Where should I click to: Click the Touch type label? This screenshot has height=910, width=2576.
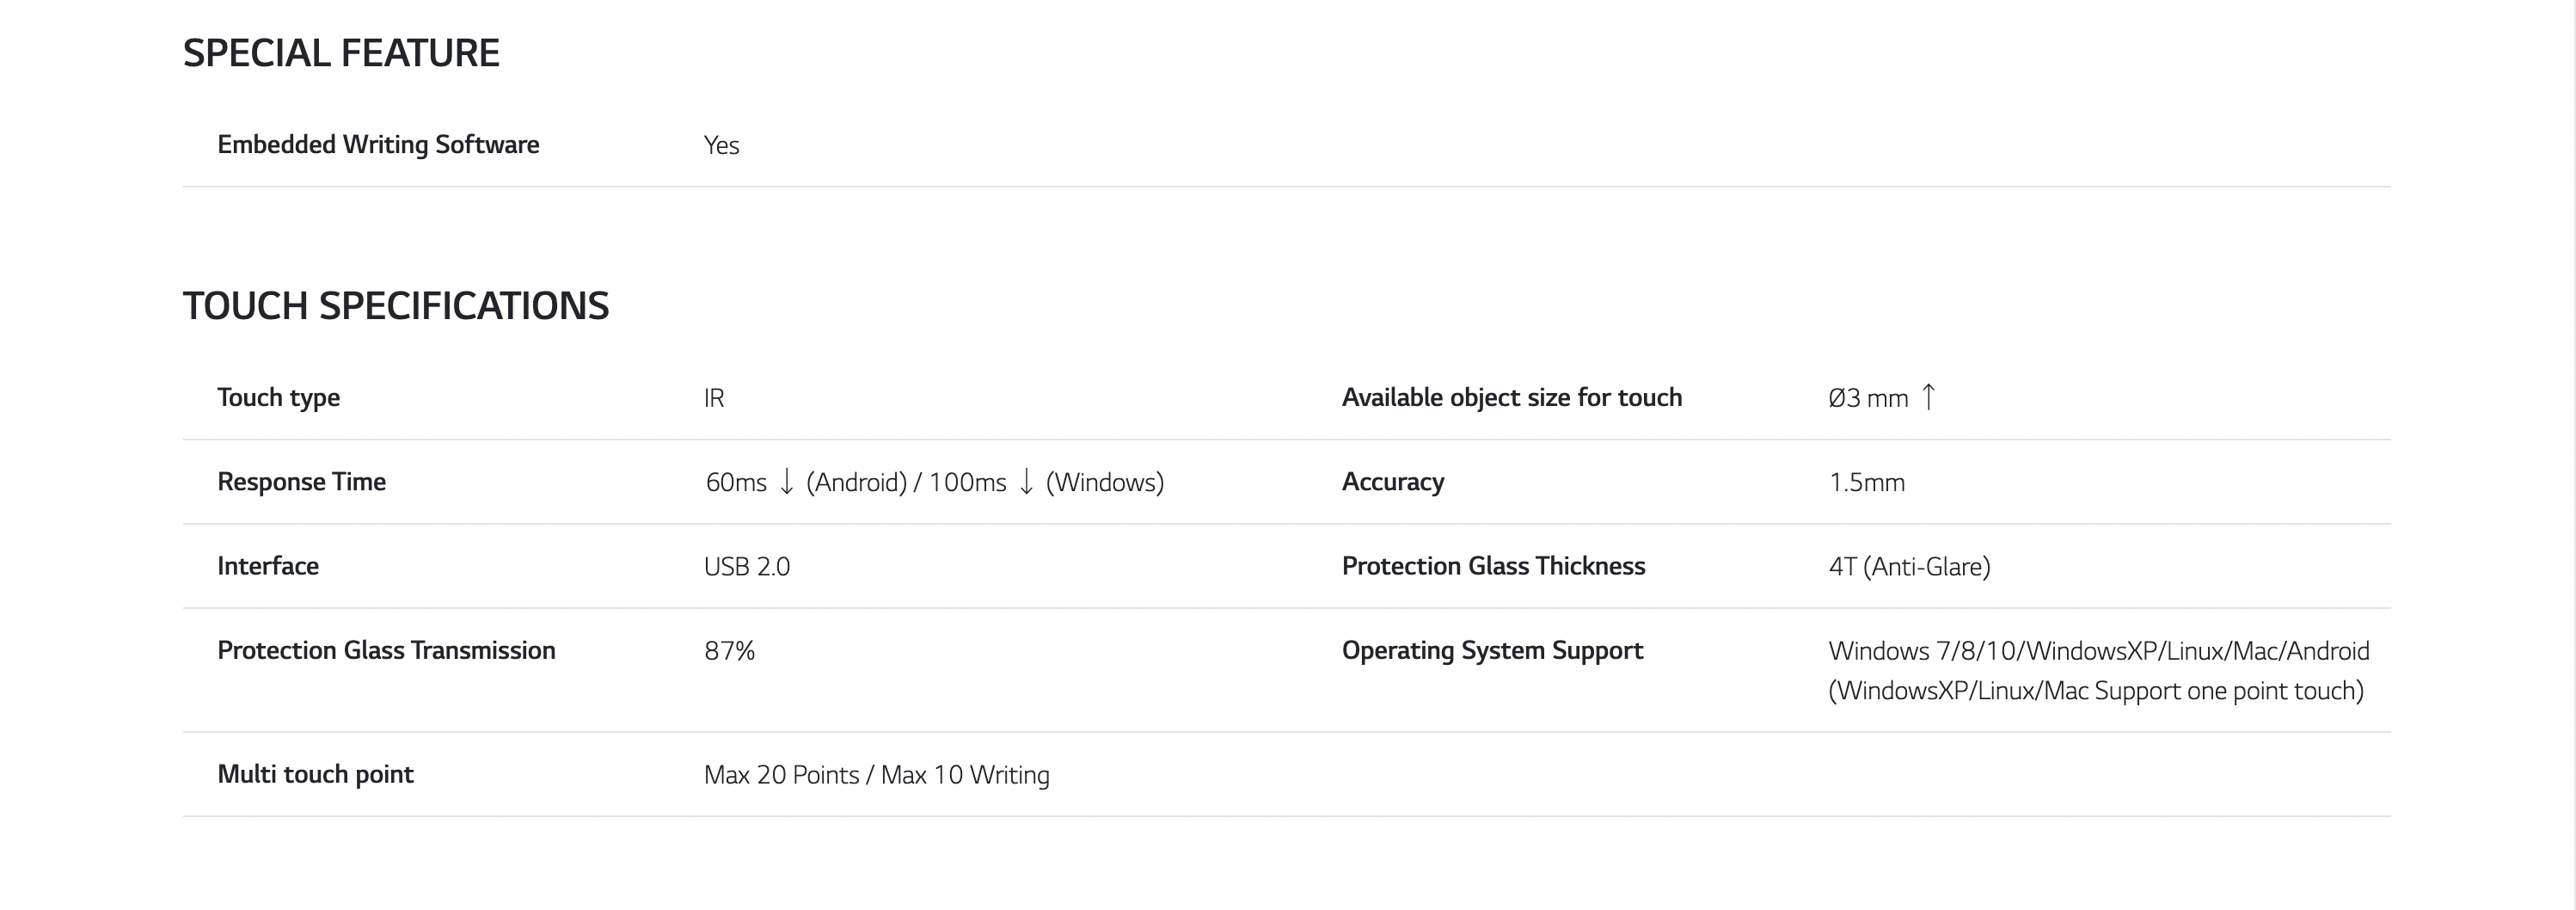[x=278, y=398]
